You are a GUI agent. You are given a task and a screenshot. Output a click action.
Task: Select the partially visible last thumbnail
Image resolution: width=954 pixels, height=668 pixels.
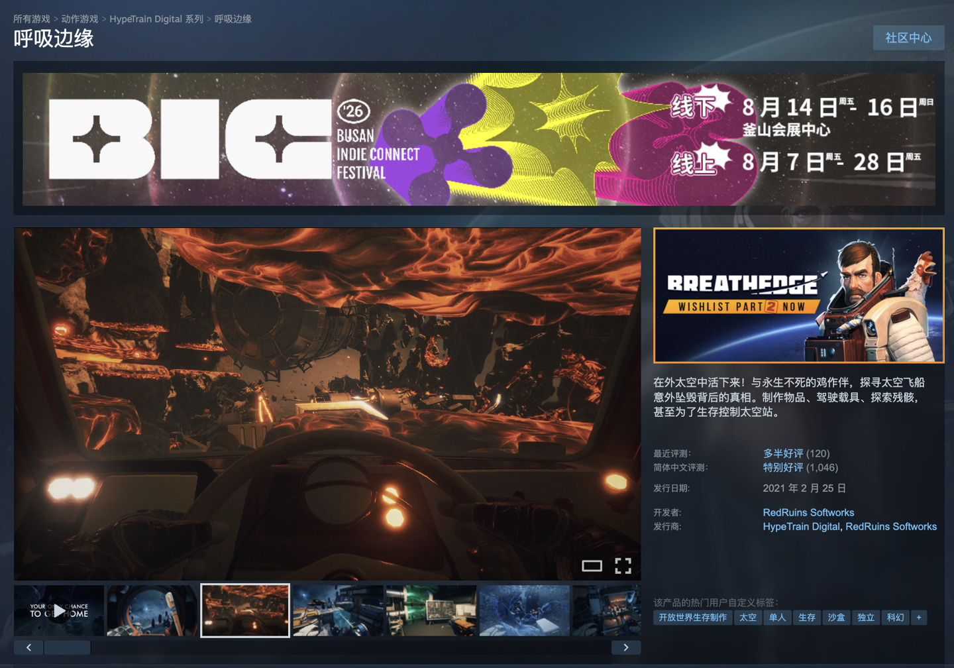[x=607, y=610]
